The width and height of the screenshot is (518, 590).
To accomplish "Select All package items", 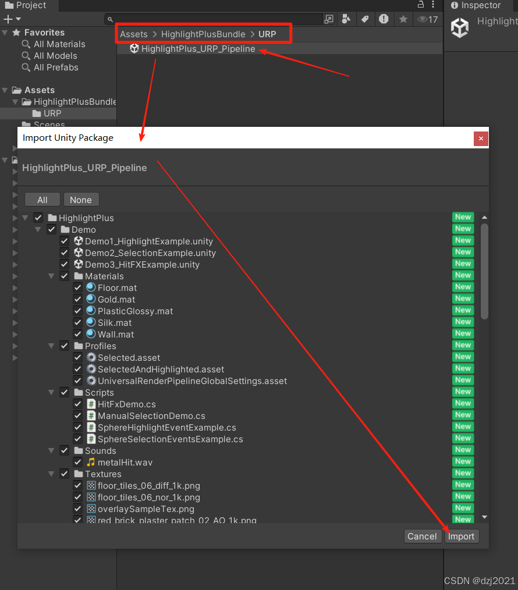I will pyautogui.click(x=42, y=200).
